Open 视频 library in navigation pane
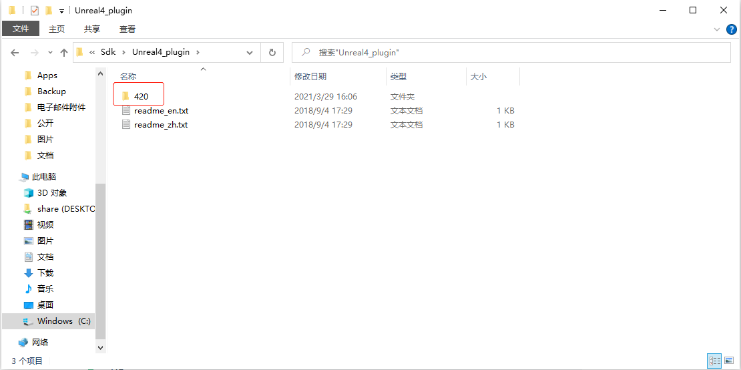The image size is (741, 370). point(45,225)
